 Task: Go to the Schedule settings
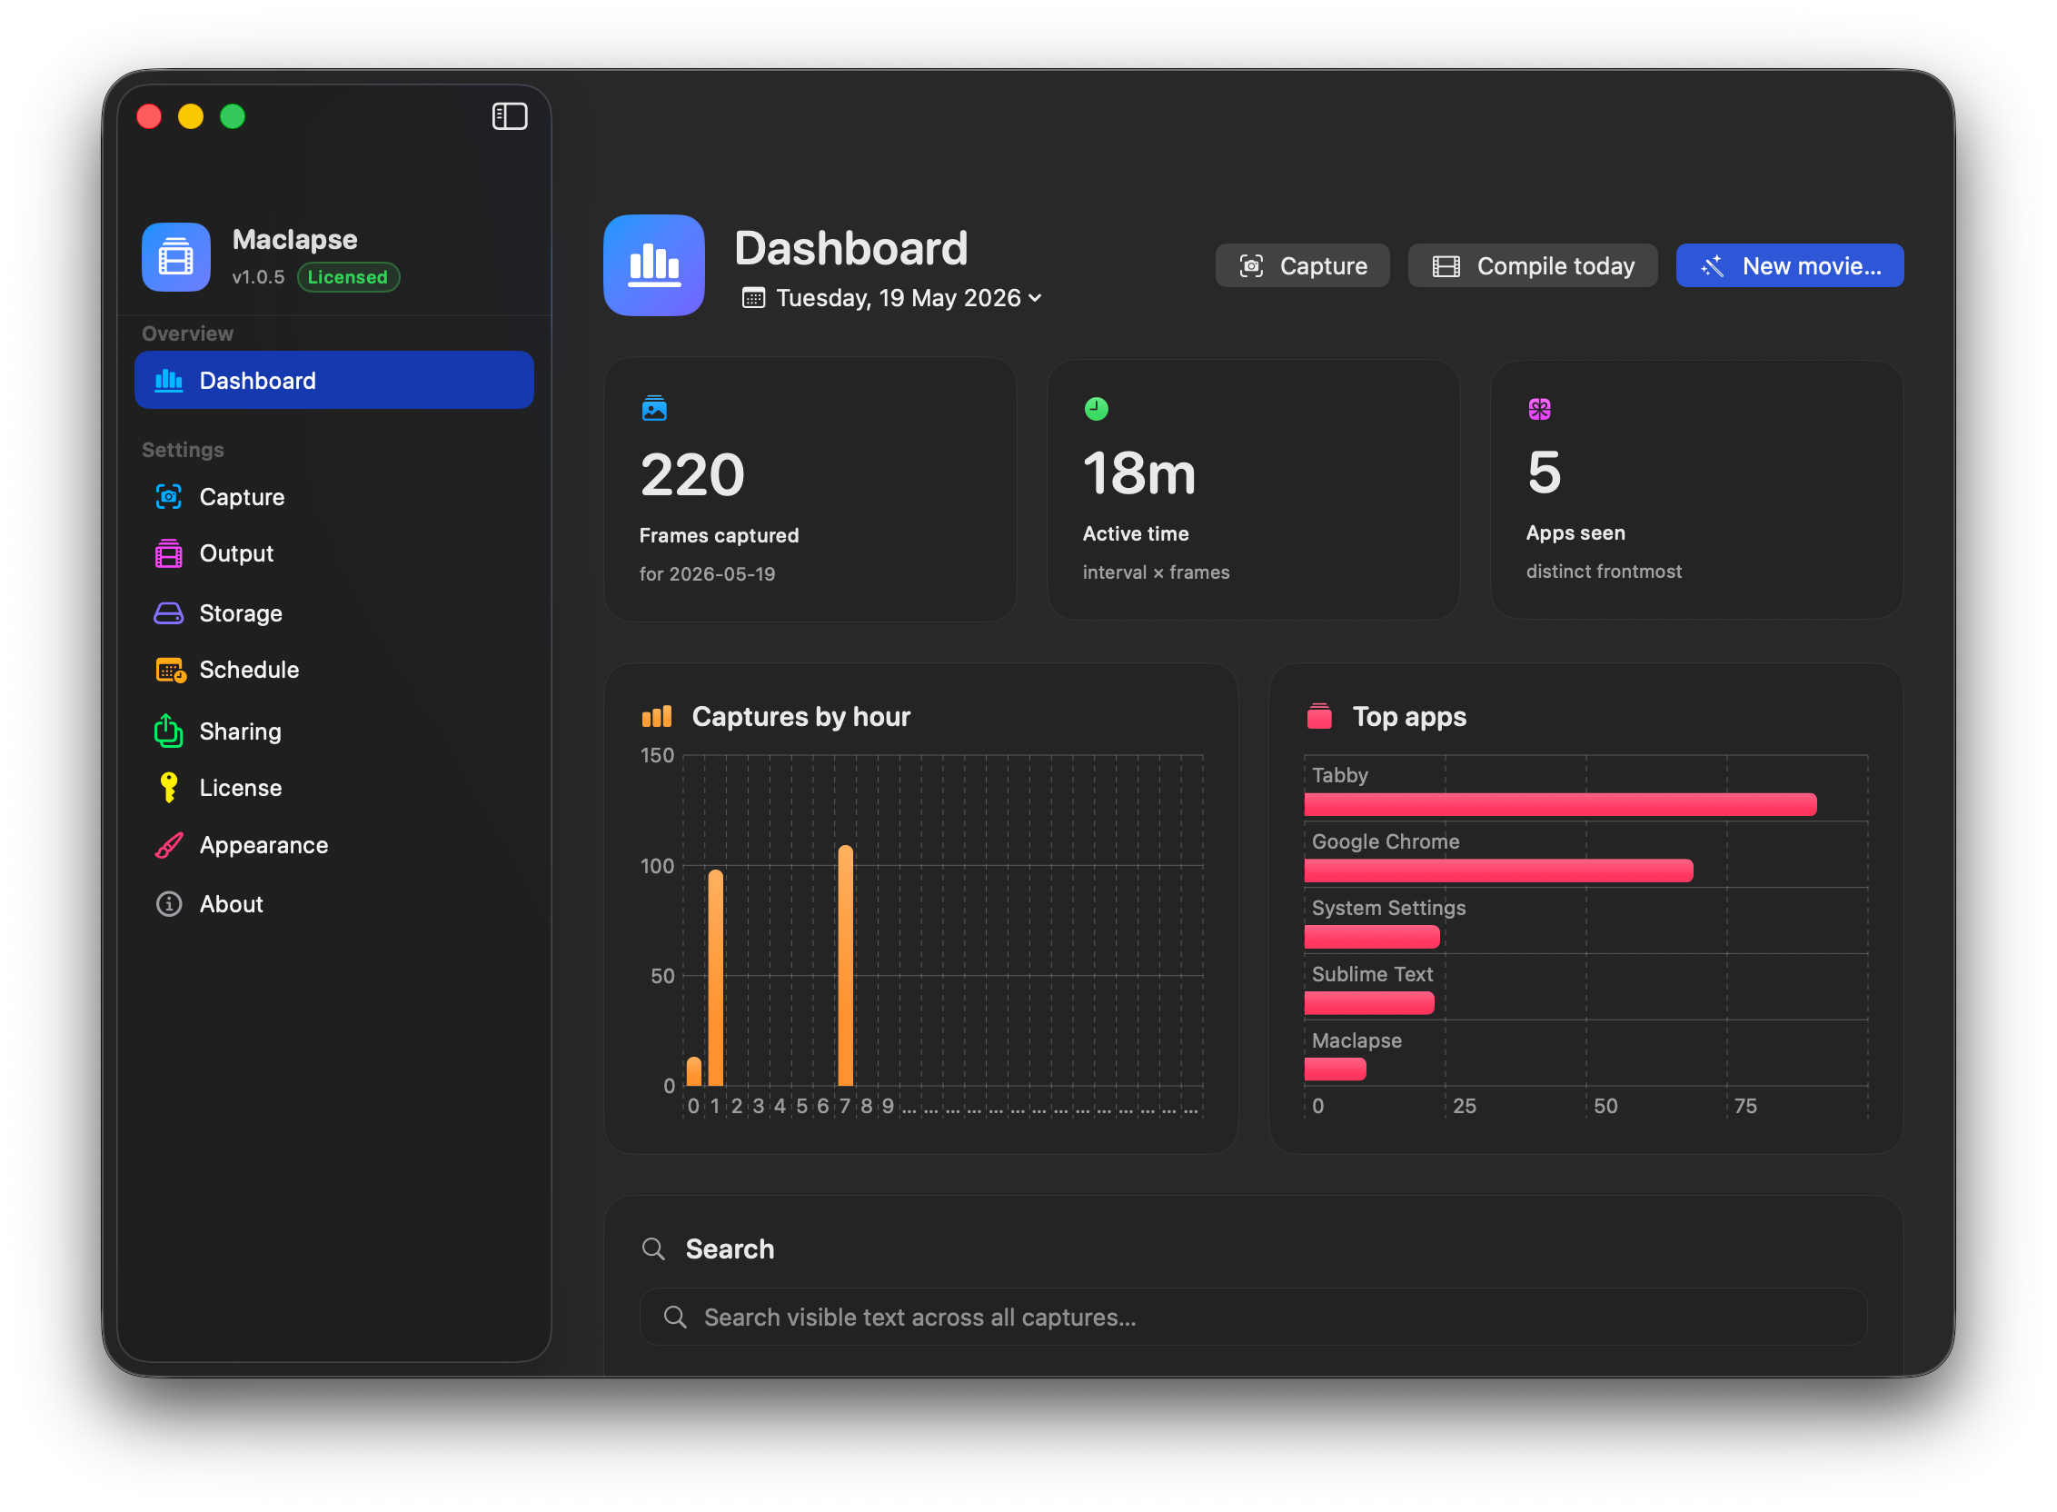coord(334,670)
